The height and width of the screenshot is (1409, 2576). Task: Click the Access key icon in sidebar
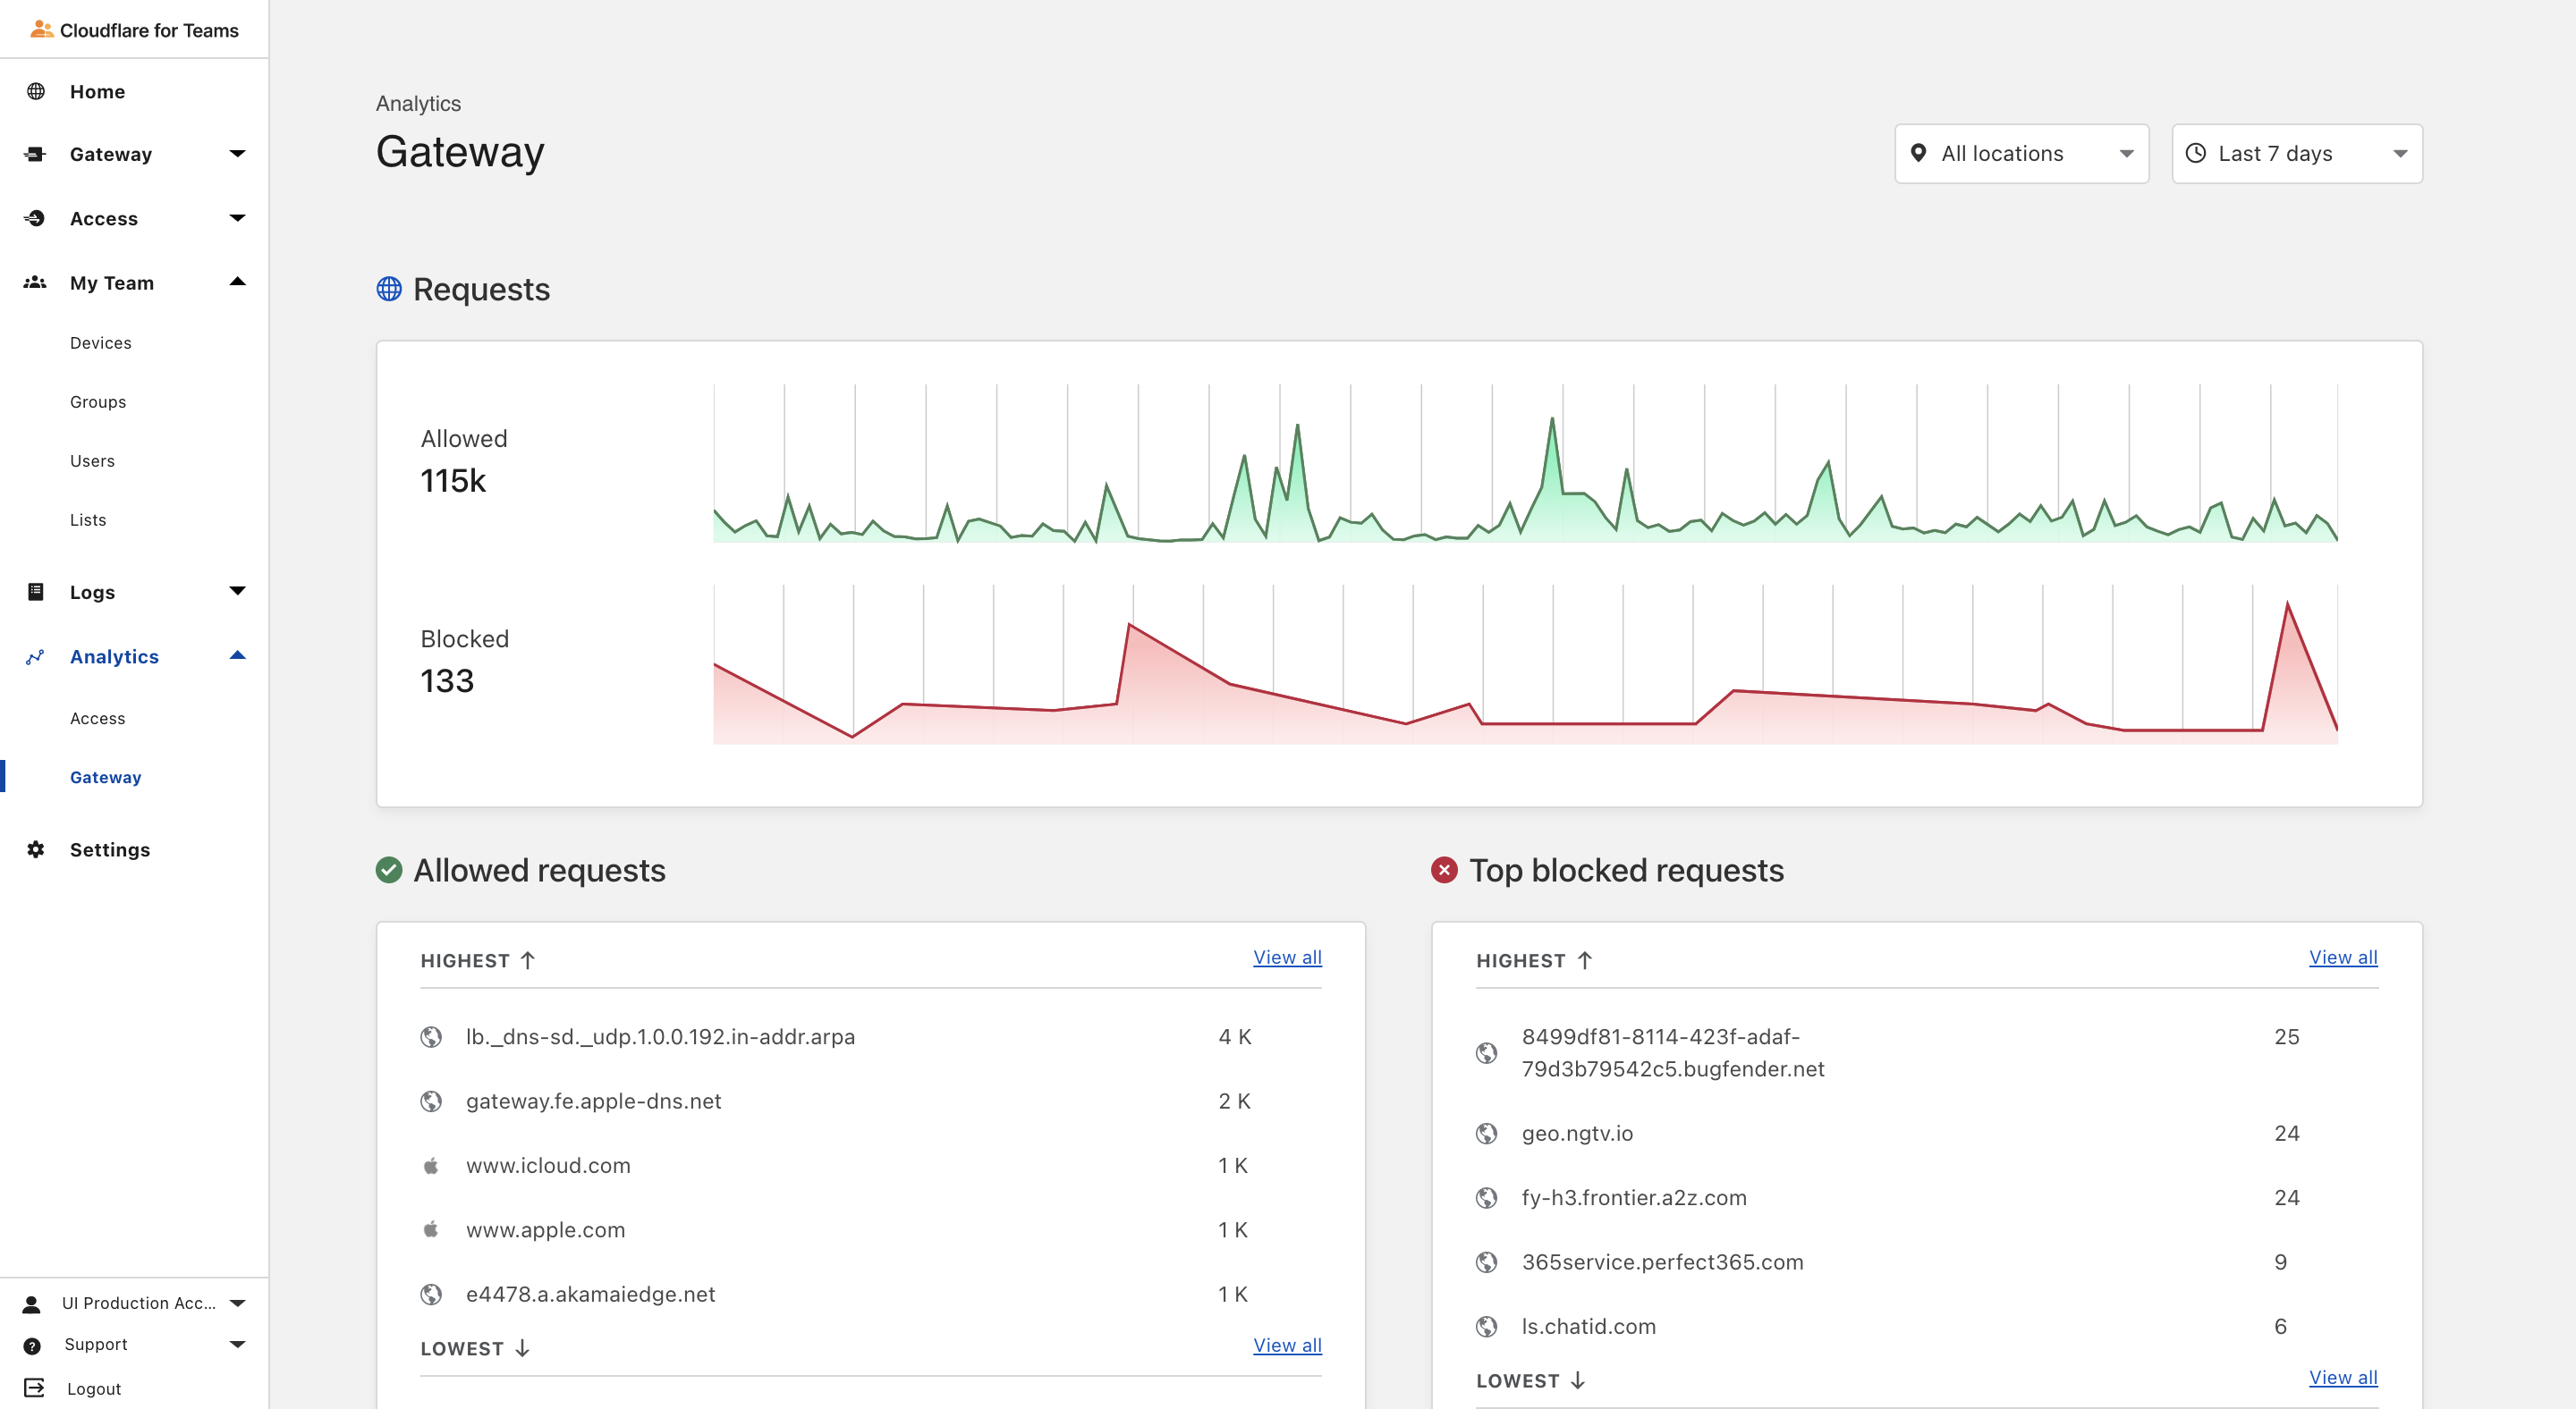tap(36, 218)
